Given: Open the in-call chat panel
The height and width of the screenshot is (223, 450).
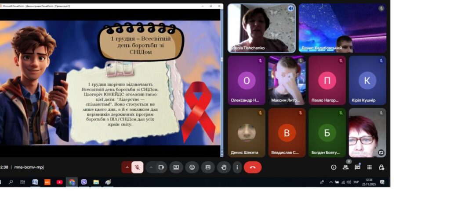Looking at the screenshot, I should (x=357, y=167).
